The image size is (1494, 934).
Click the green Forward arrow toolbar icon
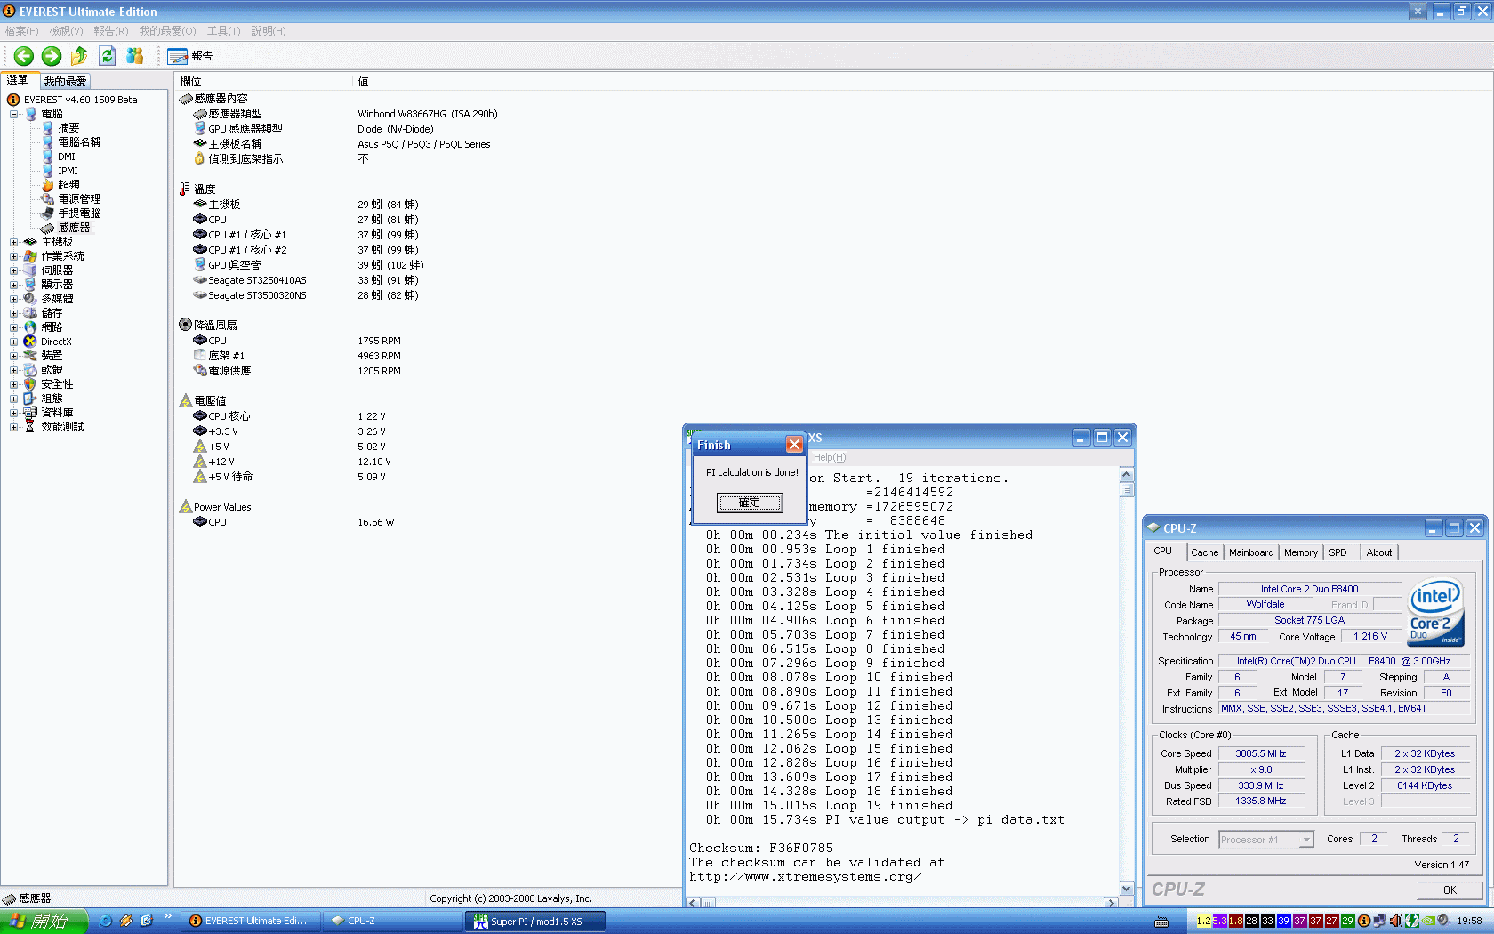[x=52, y=56]
